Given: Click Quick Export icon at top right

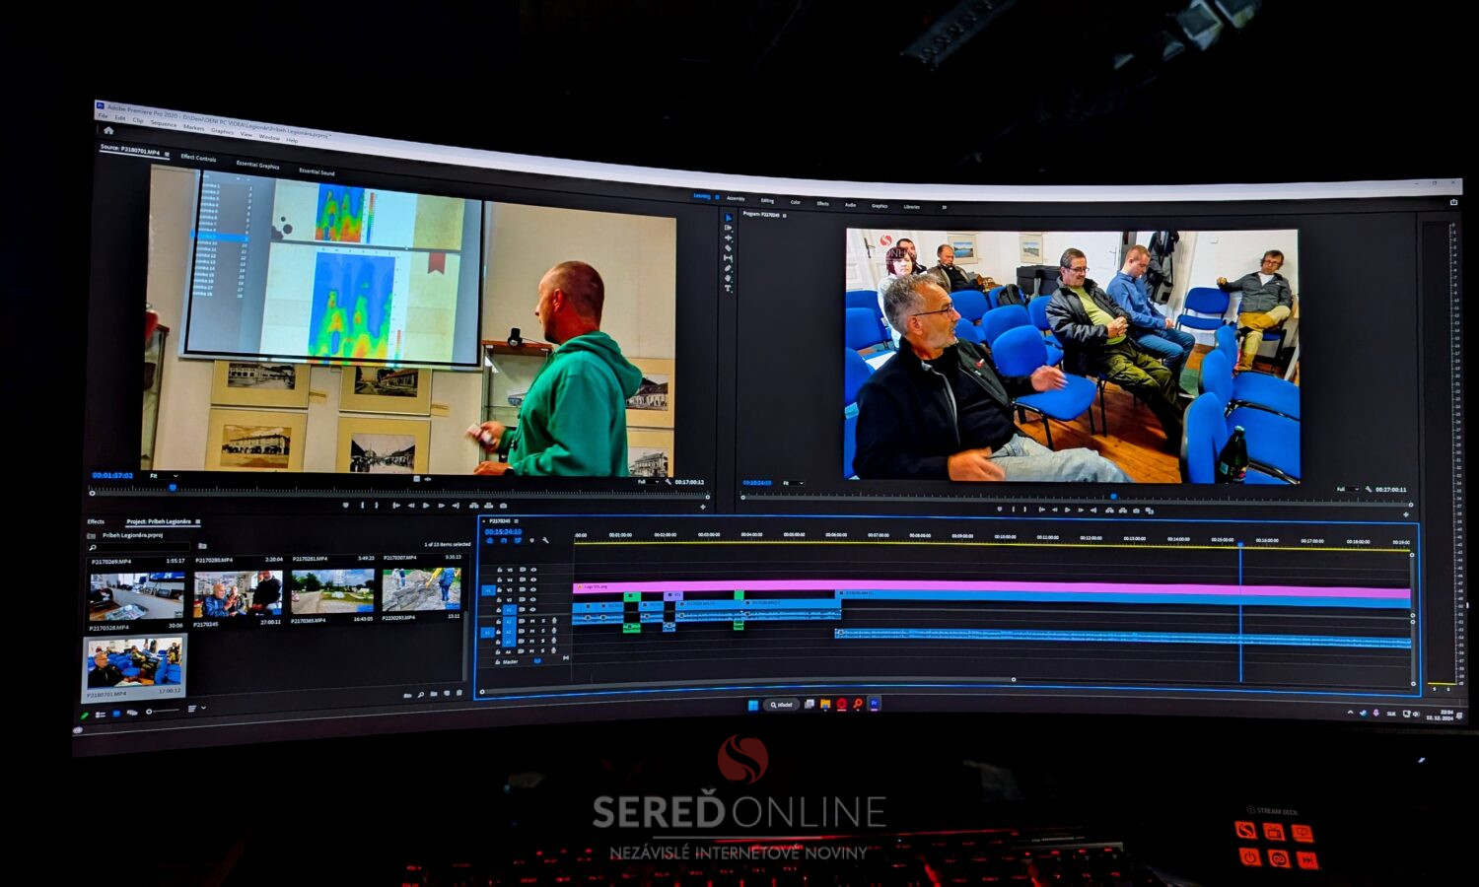Looking at the screenshot, I should point(1453,202).
